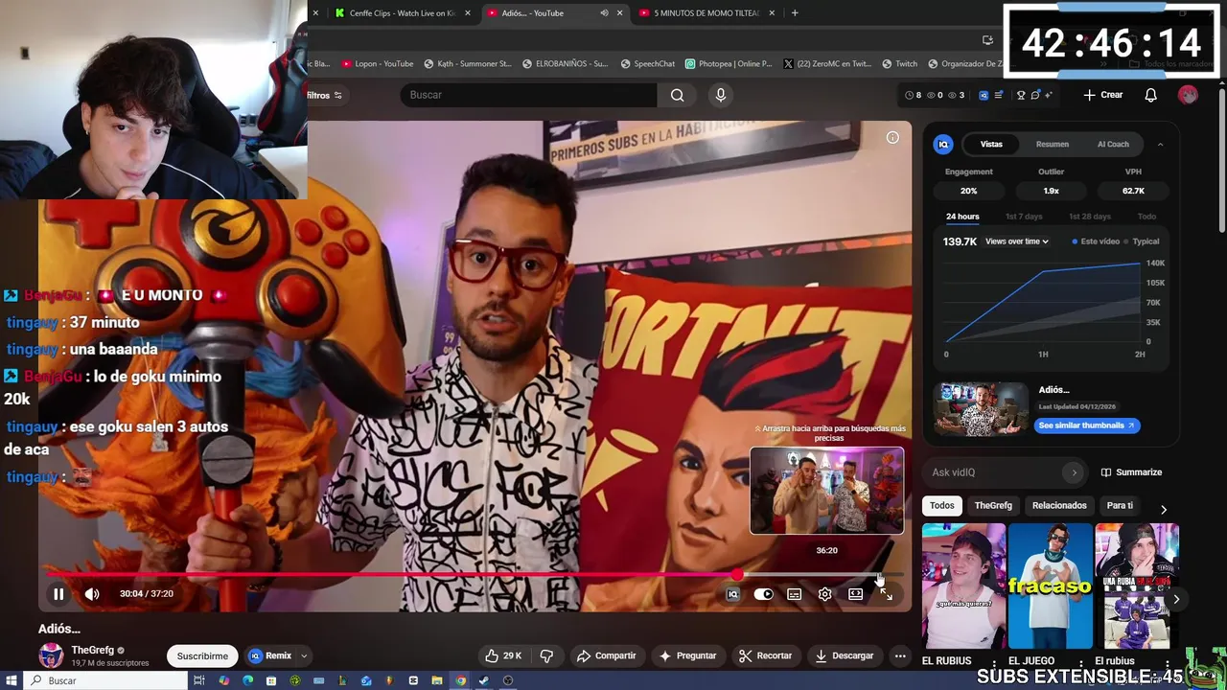The image size is (1227, 690).
Task: Switch to the Cenffe Clips browser tab
Action: (401, 13)
